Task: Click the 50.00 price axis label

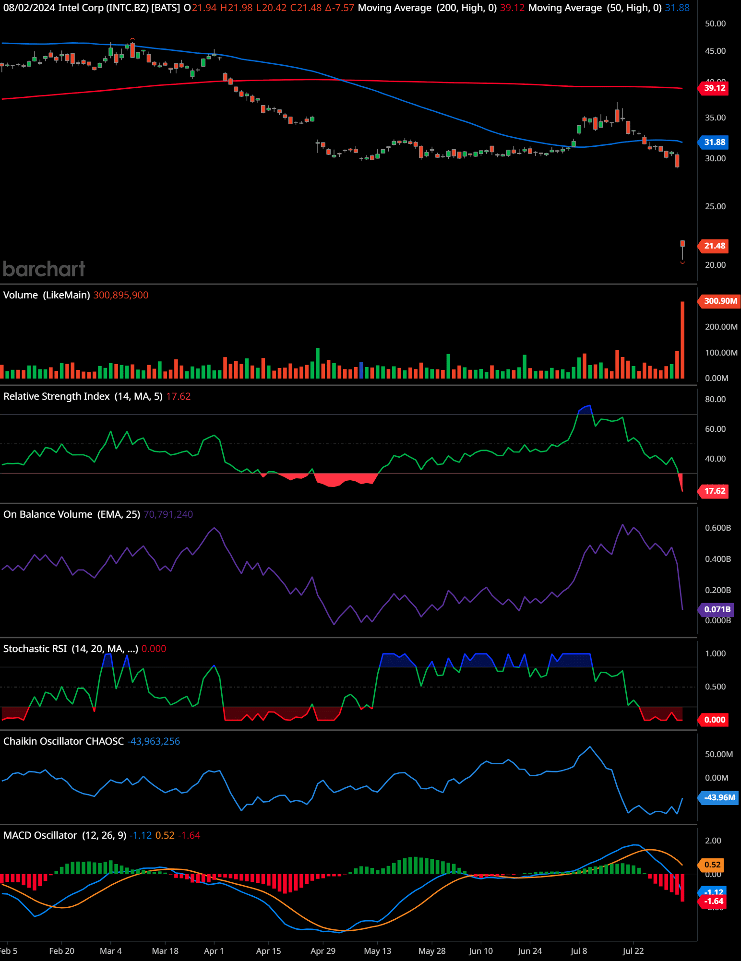Action: coord(715,24)
